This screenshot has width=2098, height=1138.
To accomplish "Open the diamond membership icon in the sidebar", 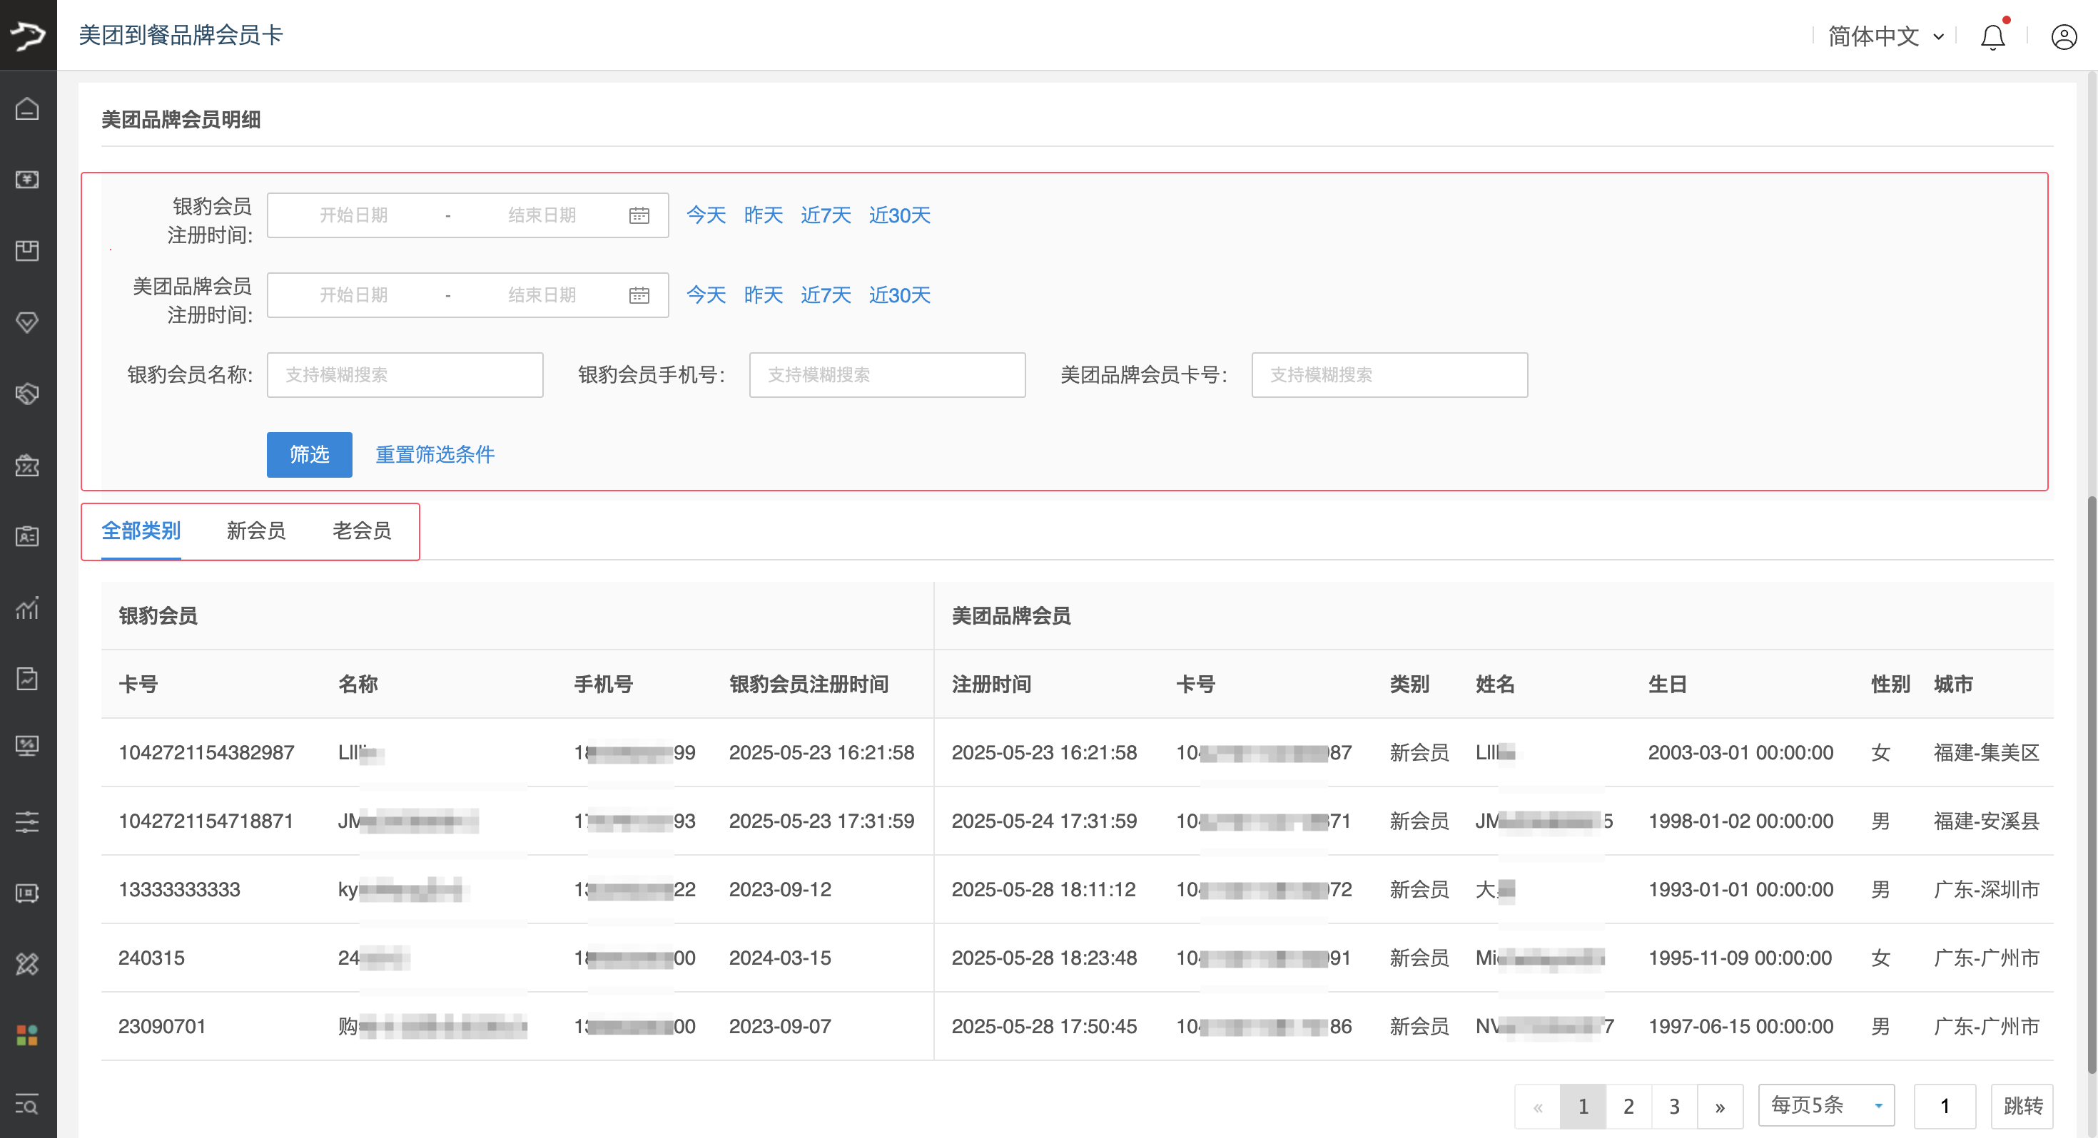I will click(27, 322).
